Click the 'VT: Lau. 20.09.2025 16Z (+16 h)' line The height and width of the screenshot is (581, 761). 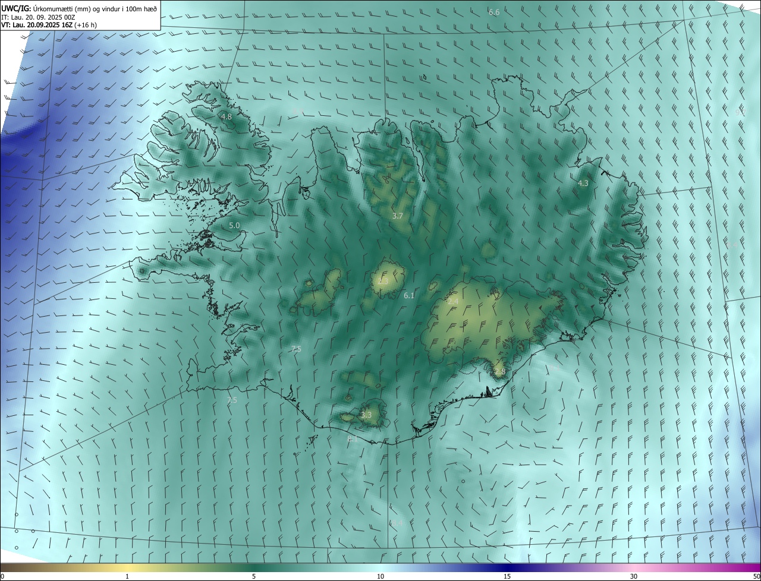pyautogui.click(x=49, y=25)
